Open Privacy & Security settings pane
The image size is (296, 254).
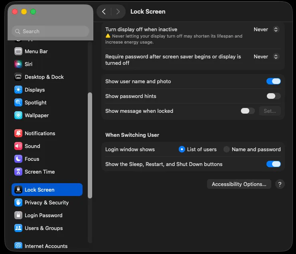click(46, 202)
